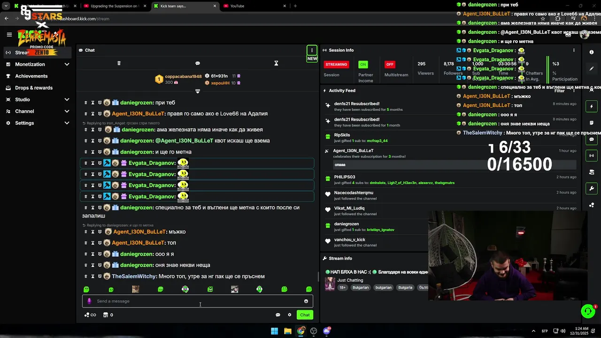Click the red STREAMING session badge

coord(336,64)
